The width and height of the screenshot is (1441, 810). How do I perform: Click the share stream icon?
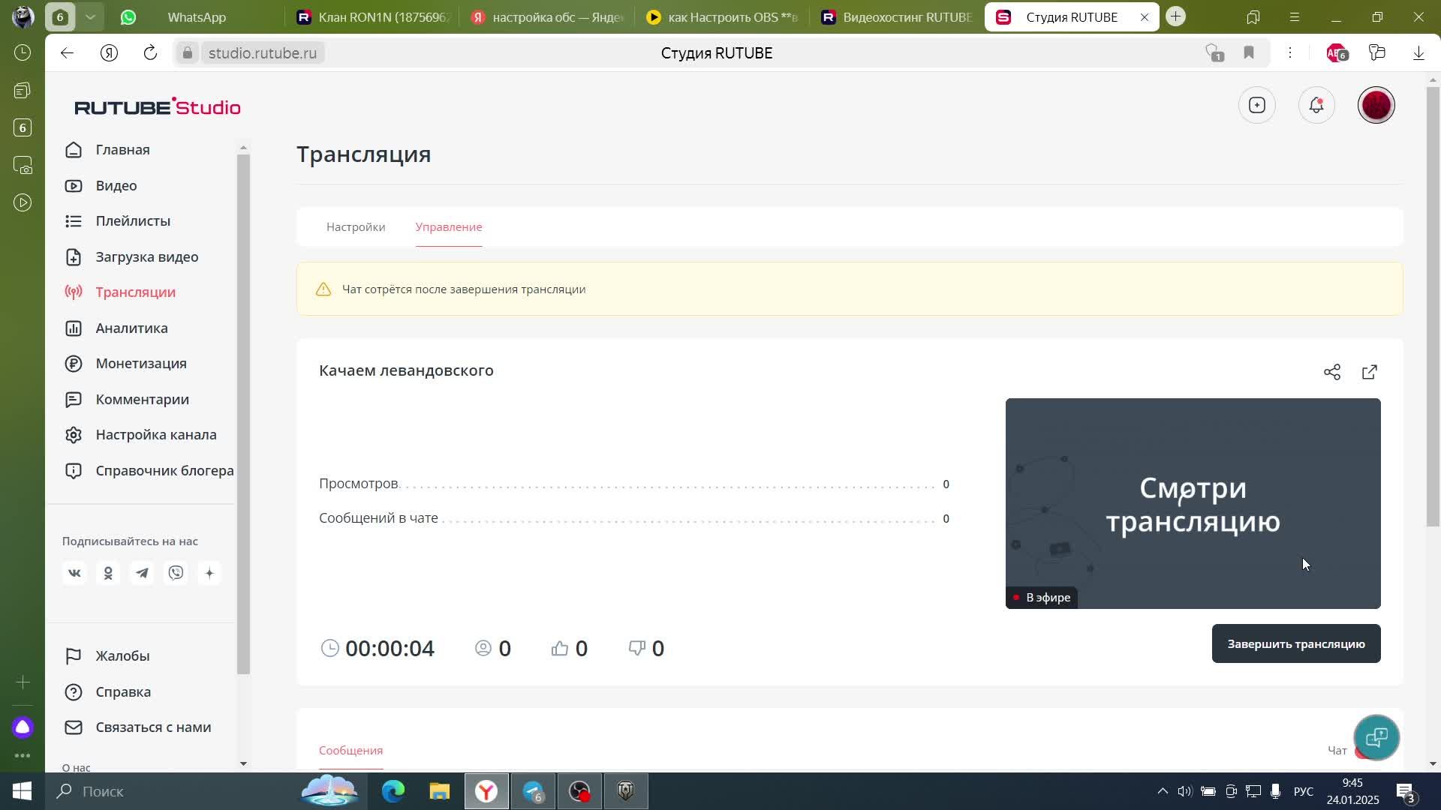pos(1332,372)
